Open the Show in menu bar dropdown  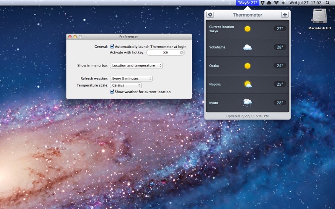(x=136, y=66)
